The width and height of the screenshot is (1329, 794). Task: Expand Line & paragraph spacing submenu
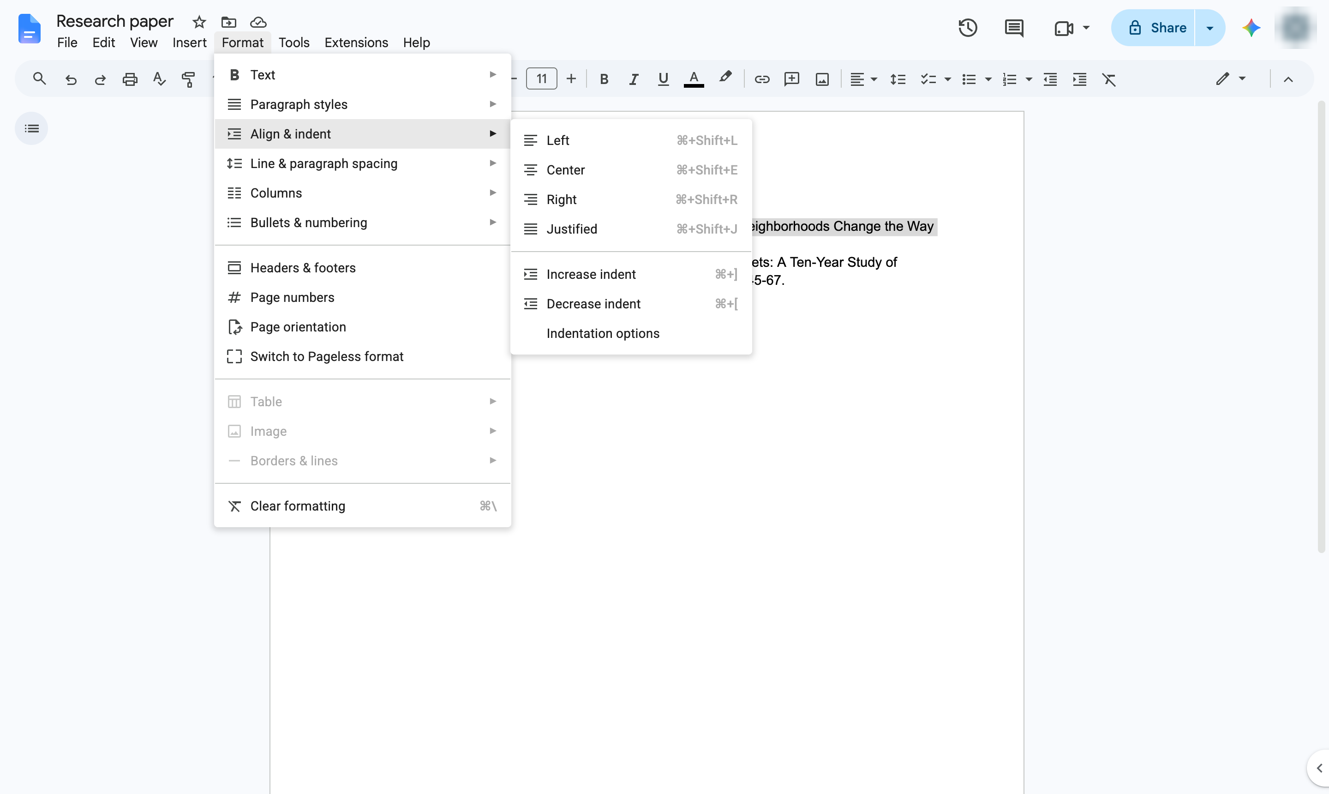pos(363,163)
